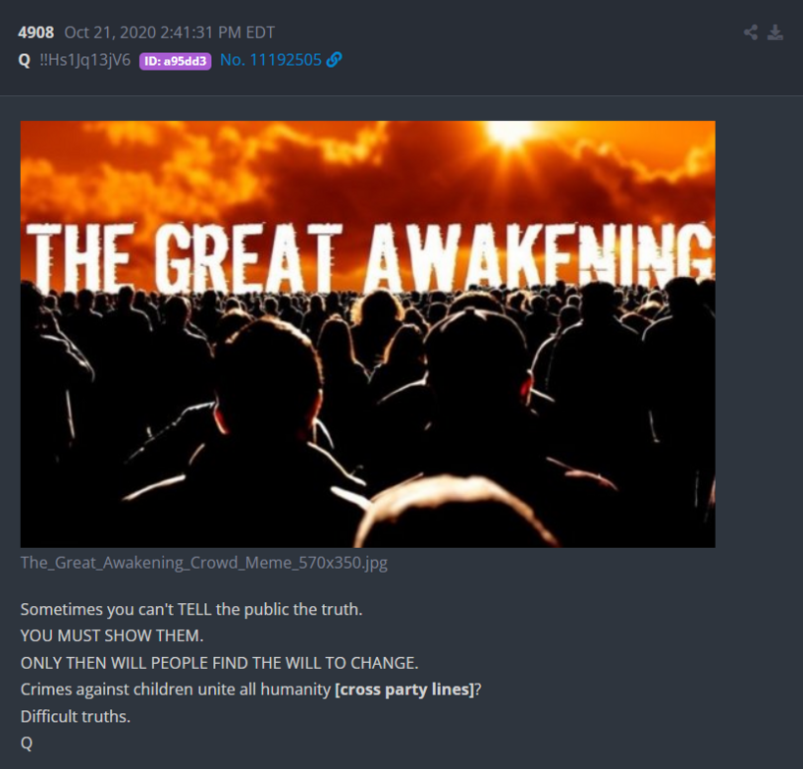This screenshot has height=769, width=803.
Task: Click the purple ID: a95dd3 badge
Action: click(x=175, y=61)
